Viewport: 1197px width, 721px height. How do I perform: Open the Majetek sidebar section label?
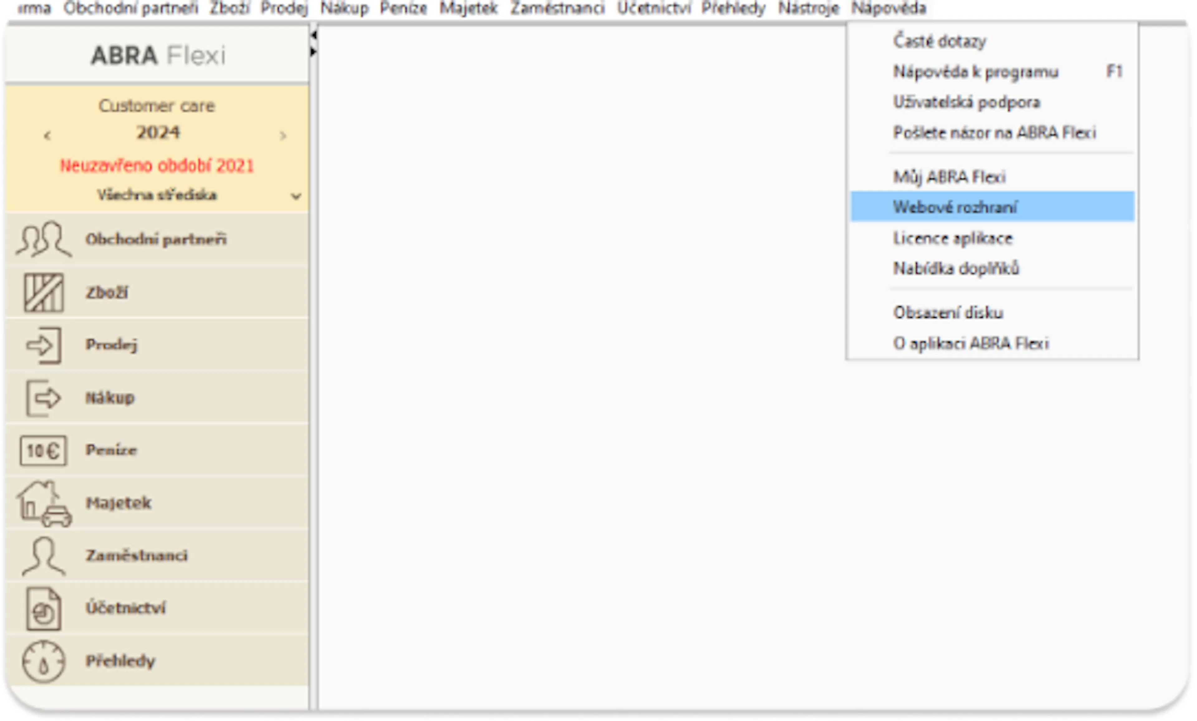pyautogui.click(x=118, y=503)
